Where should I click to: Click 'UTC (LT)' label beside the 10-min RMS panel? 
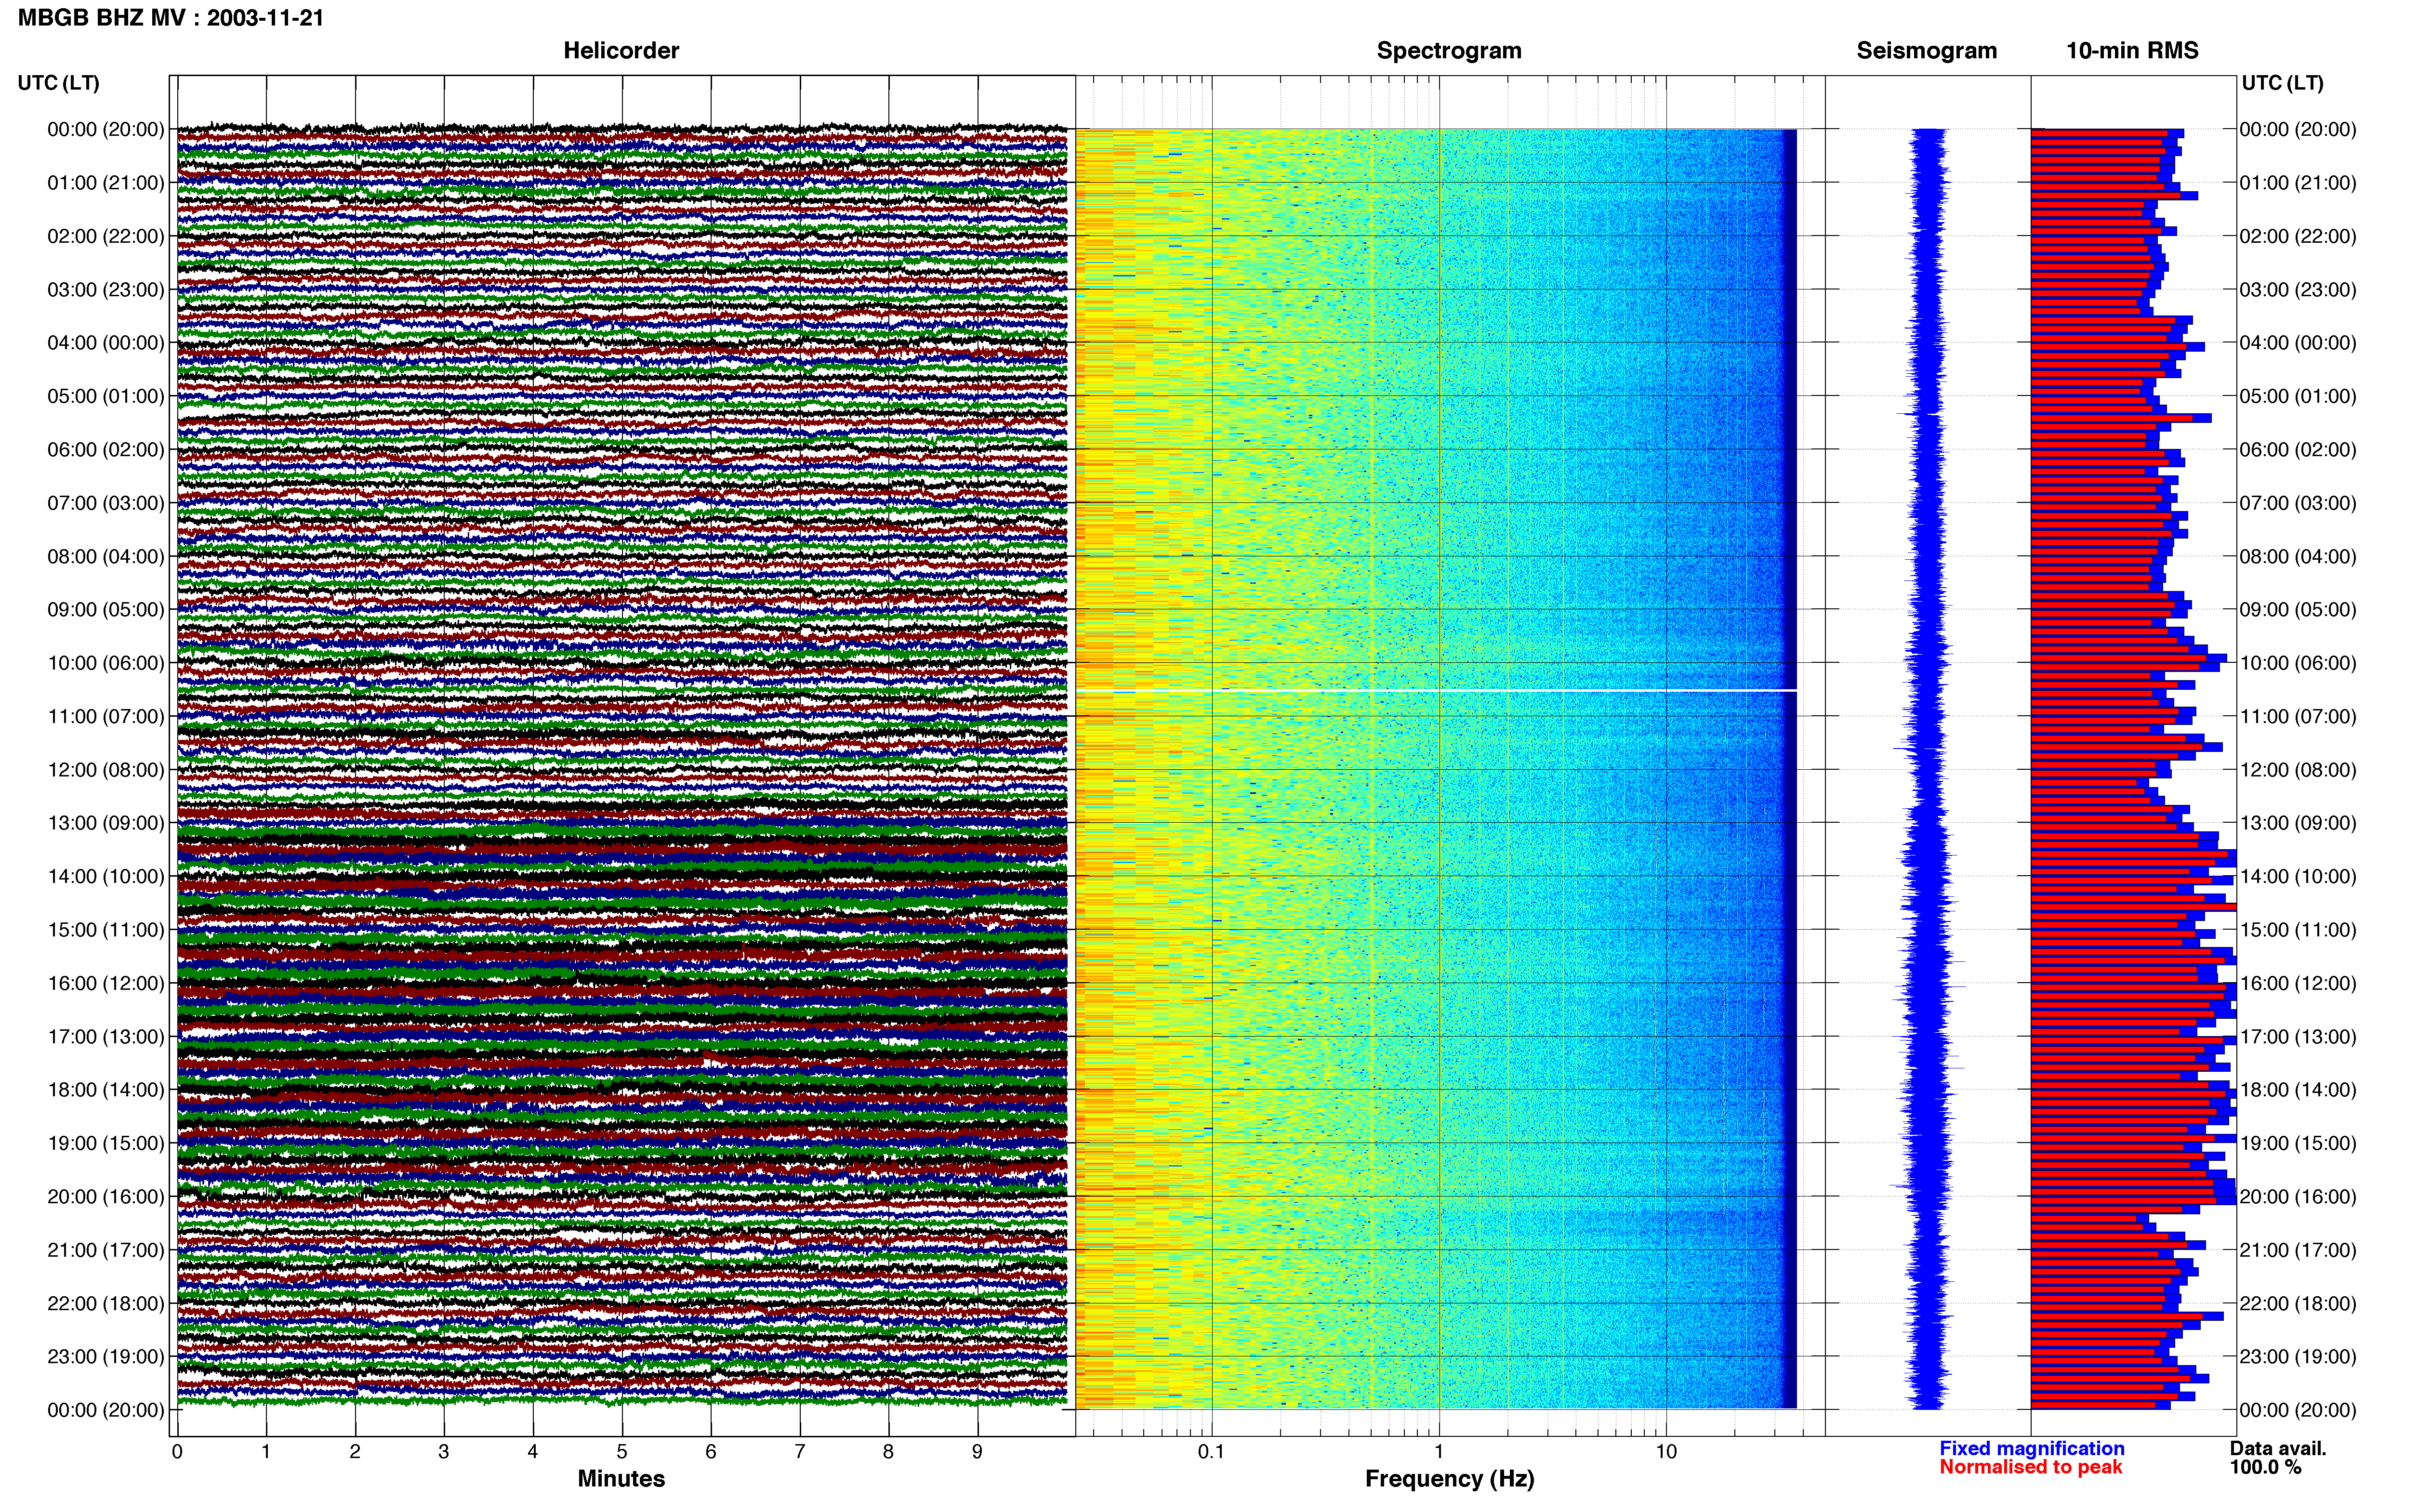point(2282,83)
